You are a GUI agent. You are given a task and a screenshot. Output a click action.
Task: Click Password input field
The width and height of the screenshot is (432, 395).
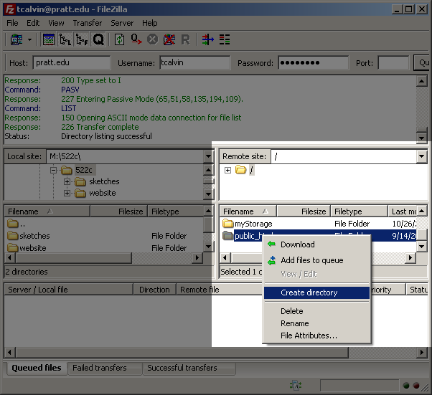[314, 63]
